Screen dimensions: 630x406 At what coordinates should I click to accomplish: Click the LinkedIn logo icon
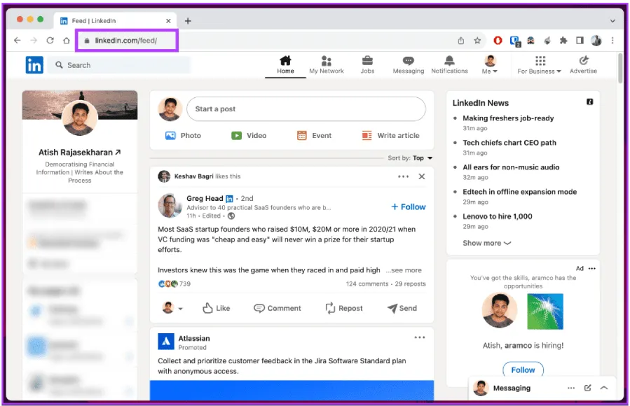pos(34,64)
